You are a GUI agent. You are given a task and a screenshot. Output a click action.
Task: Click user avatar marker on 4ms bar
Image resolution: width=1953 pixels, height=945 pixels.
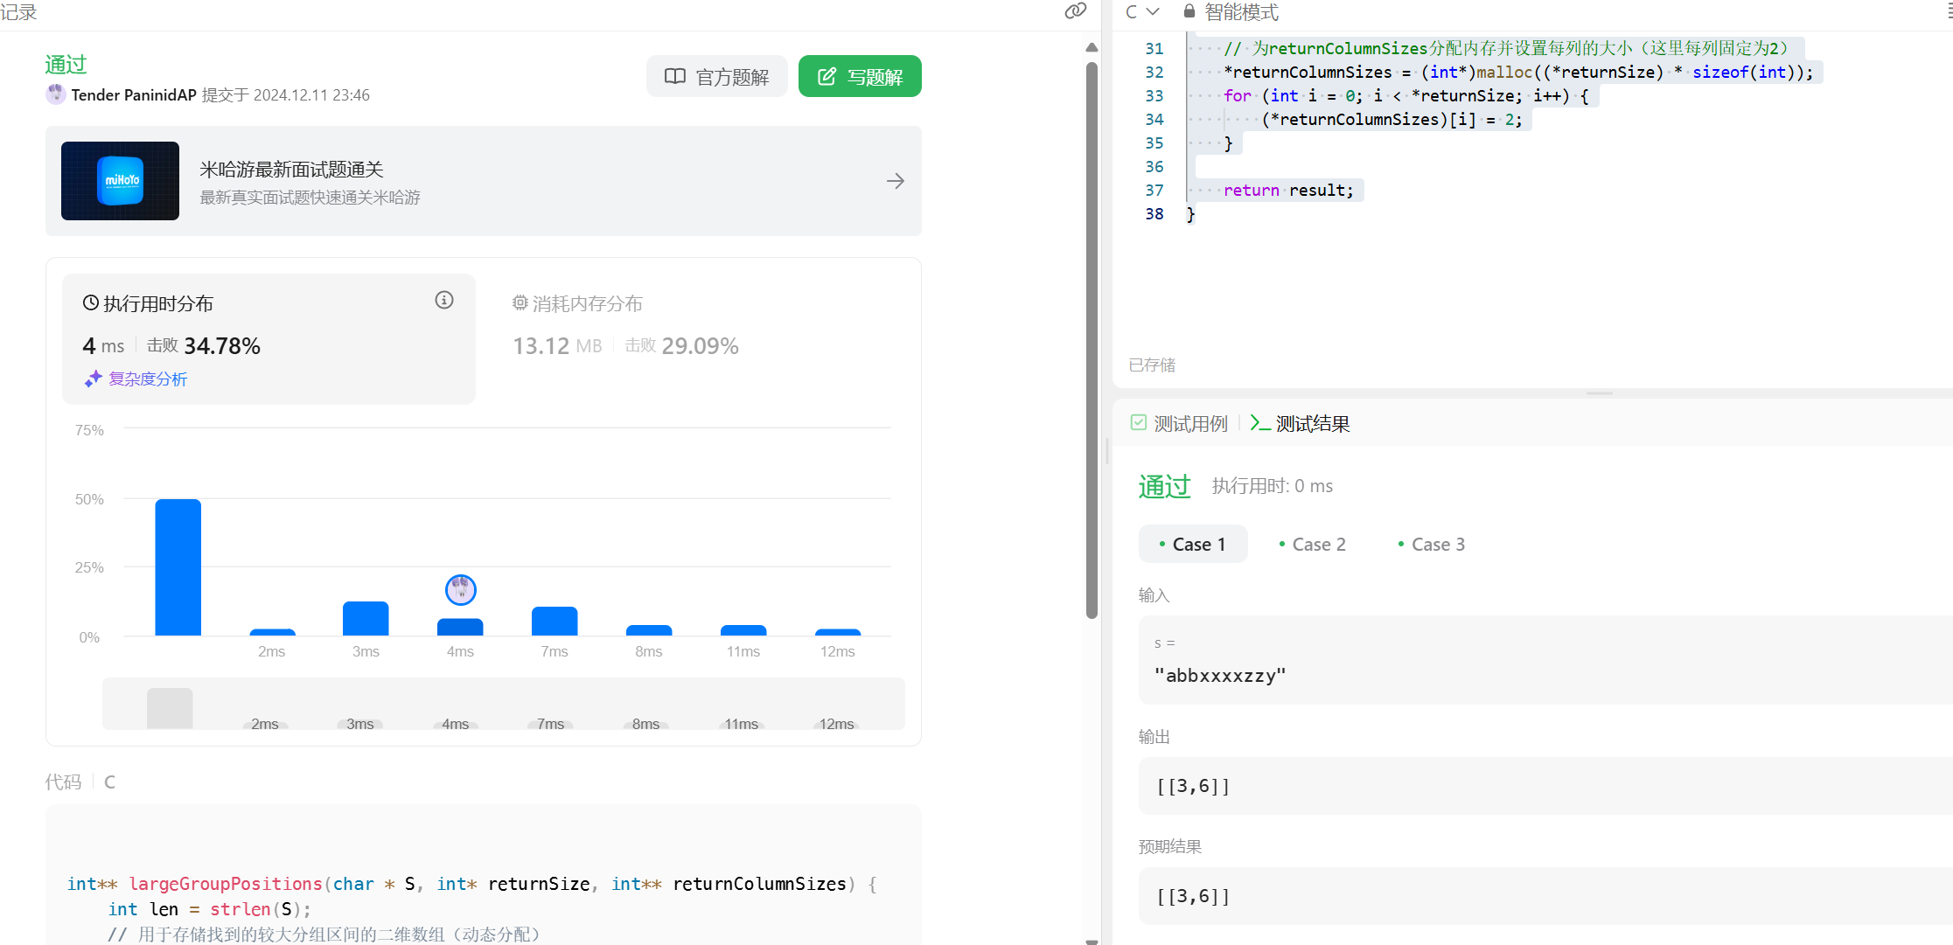click(x=460, y=590)
